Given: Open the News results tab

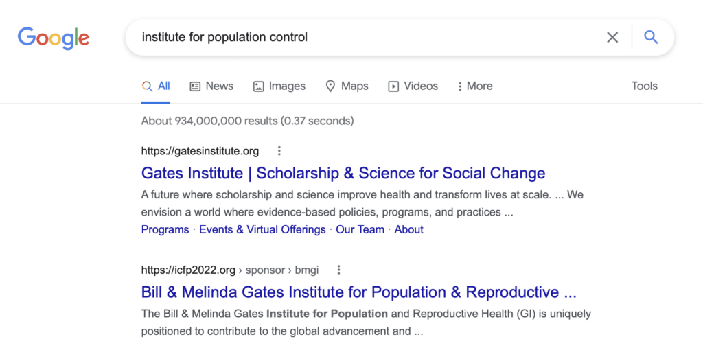Looking at the screenshot, I should [211, 86].
